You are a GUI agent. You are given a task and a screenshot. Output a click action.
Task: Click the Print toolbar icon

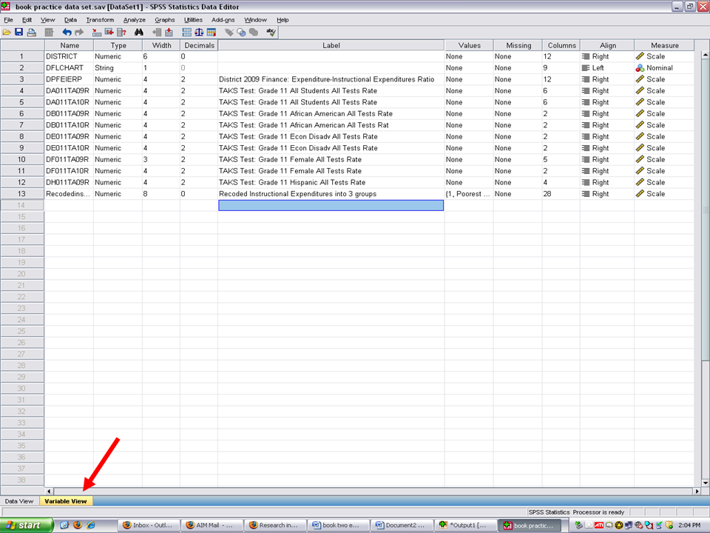tap(31, 33)
